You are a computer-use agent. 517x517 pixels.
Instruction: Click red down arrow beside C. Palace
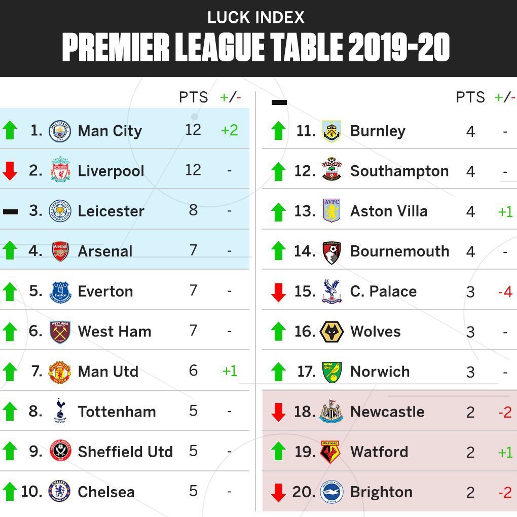278,292
